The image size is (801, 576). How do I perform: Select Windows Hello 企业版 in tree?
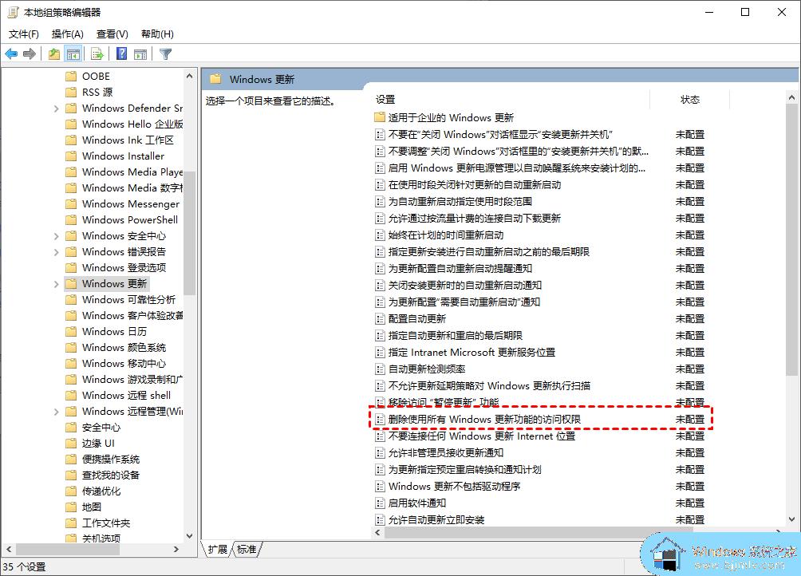coord(132,124)
